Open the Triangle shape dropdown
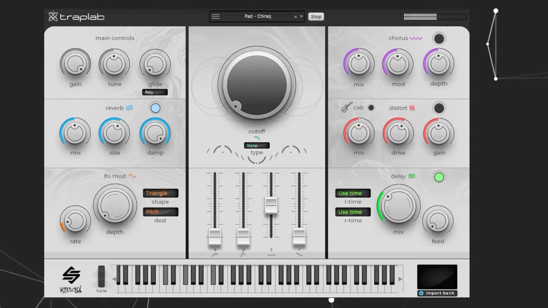 click(160, 193)
